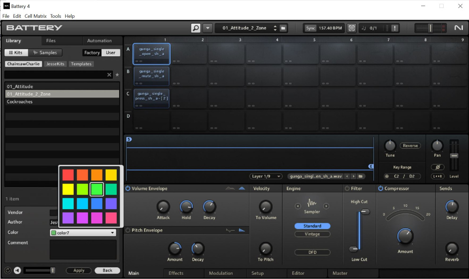Click the NI logo icon
469x279 pixels.
[459, 28]
